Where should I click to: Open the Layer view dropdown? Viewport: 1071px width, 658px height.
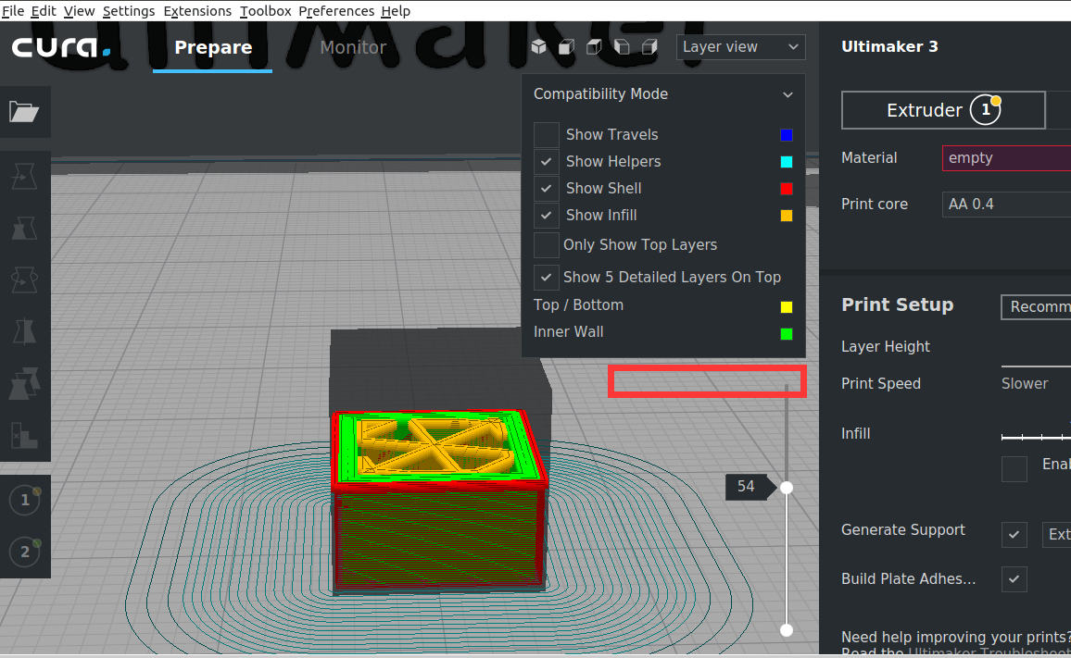[740, 46]
